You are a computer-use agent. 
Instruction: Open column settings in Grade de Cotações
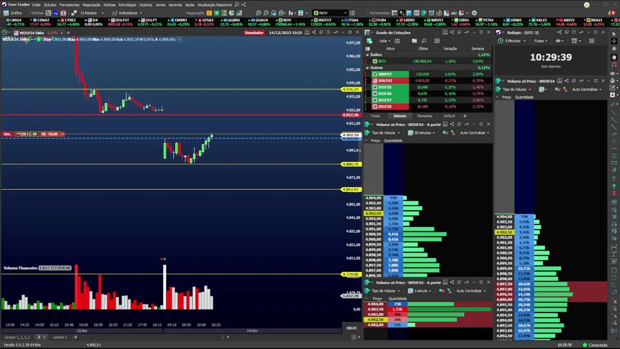coord(437,41)
